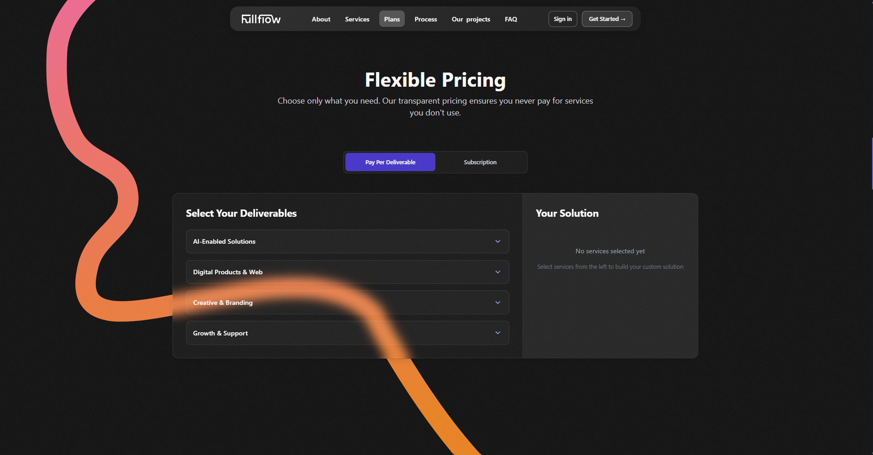Go to Services in navigation
The height and width of the screenshot is (455, 873).
[357, 19]
